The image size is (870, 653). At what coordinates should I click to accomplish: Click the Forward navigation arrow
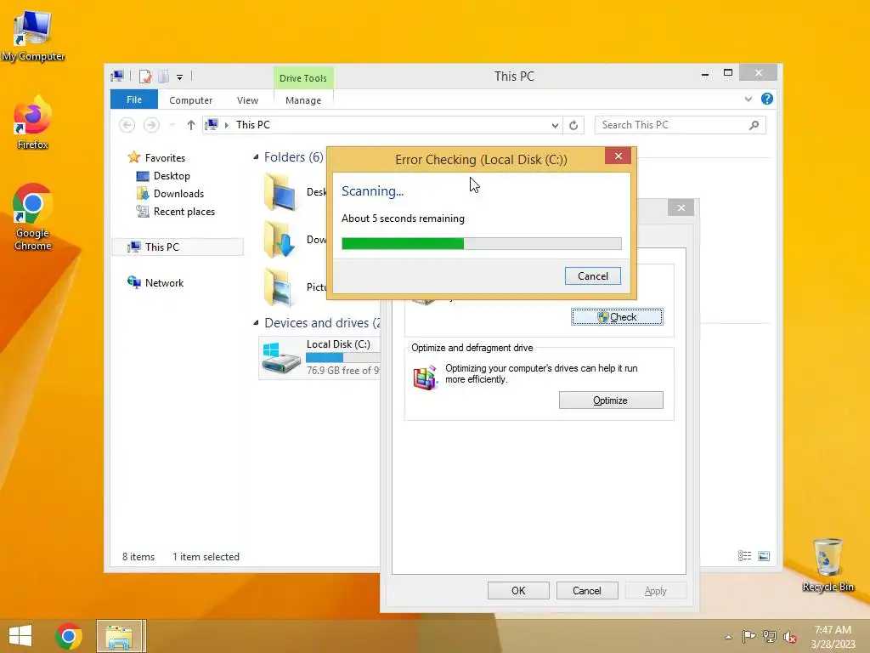point(151,125)
